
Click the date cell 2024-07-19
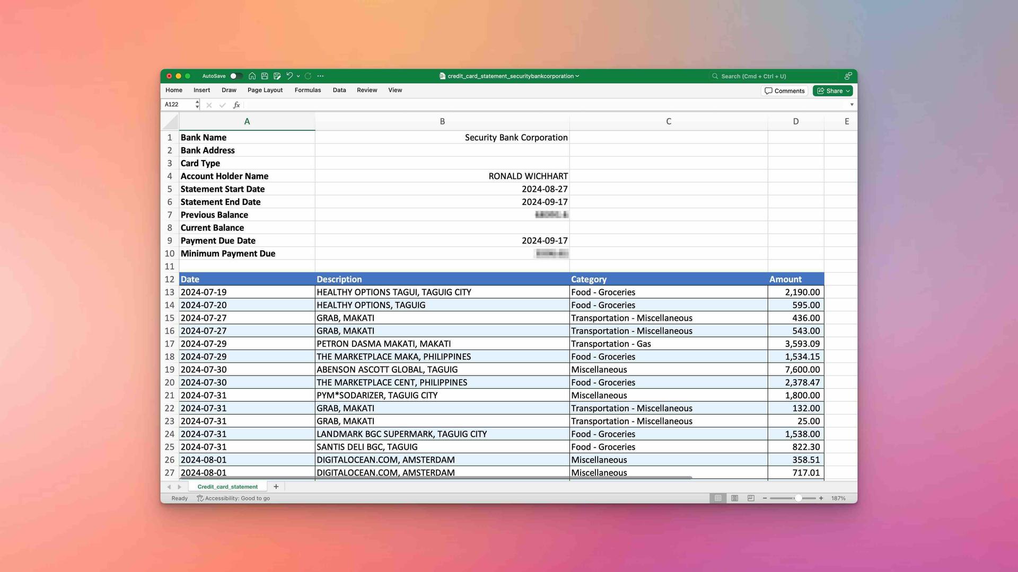247,292
